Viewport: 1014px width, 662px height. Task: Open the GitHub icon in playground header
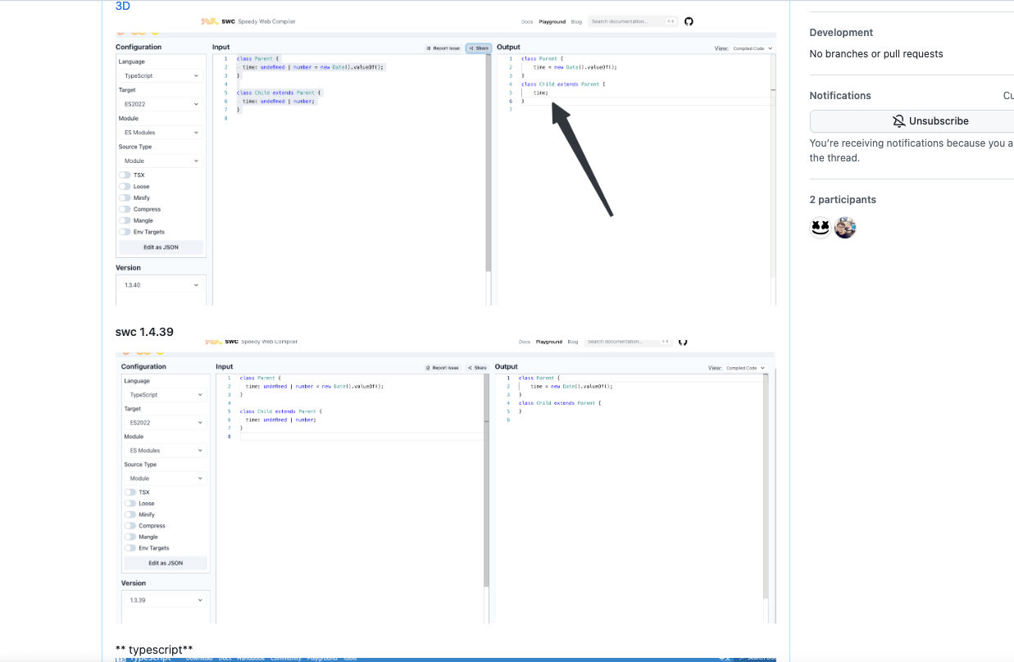coord(689,21)
